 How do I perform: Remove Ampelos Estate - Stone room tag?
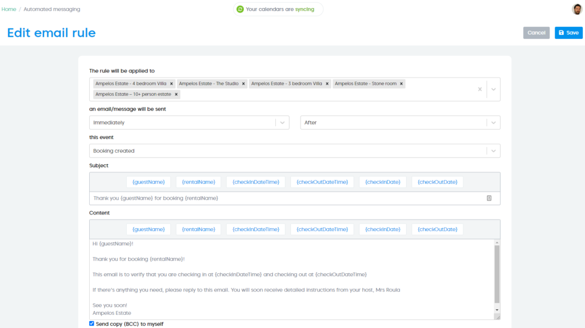coord(402,84)
